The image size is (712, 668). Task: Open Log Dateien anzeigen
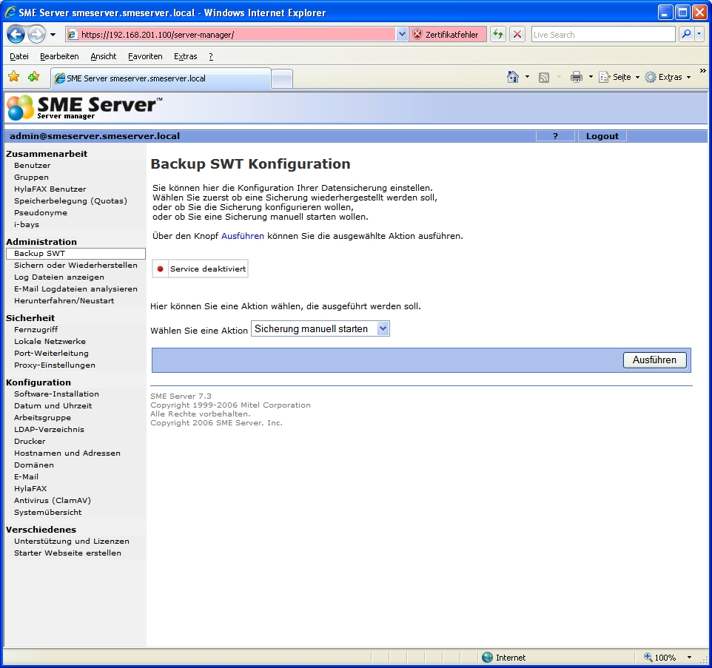pos(59,277)
